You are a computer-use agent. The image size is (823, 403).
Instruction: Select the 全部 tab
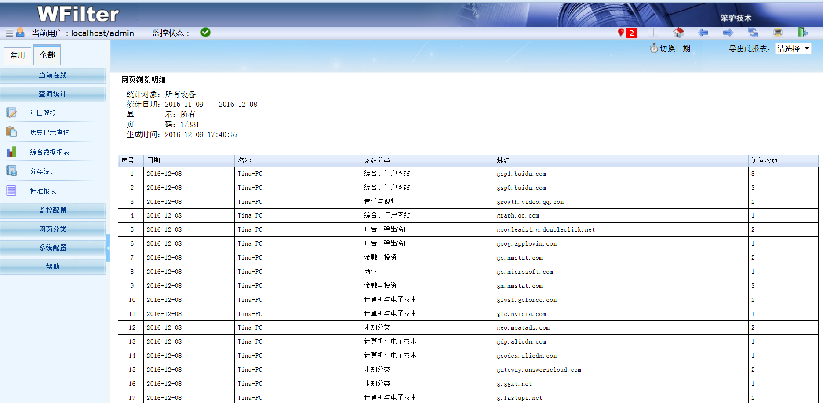click(47, 55)
